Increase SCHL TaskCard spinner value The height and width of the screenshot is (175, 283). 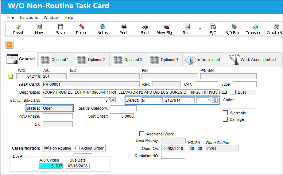click(113, 99)
